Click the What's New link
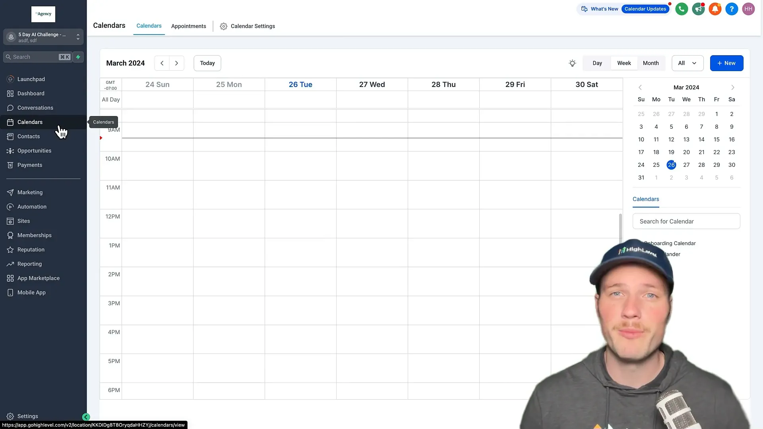The image size is (763, 429). point(600,9)
